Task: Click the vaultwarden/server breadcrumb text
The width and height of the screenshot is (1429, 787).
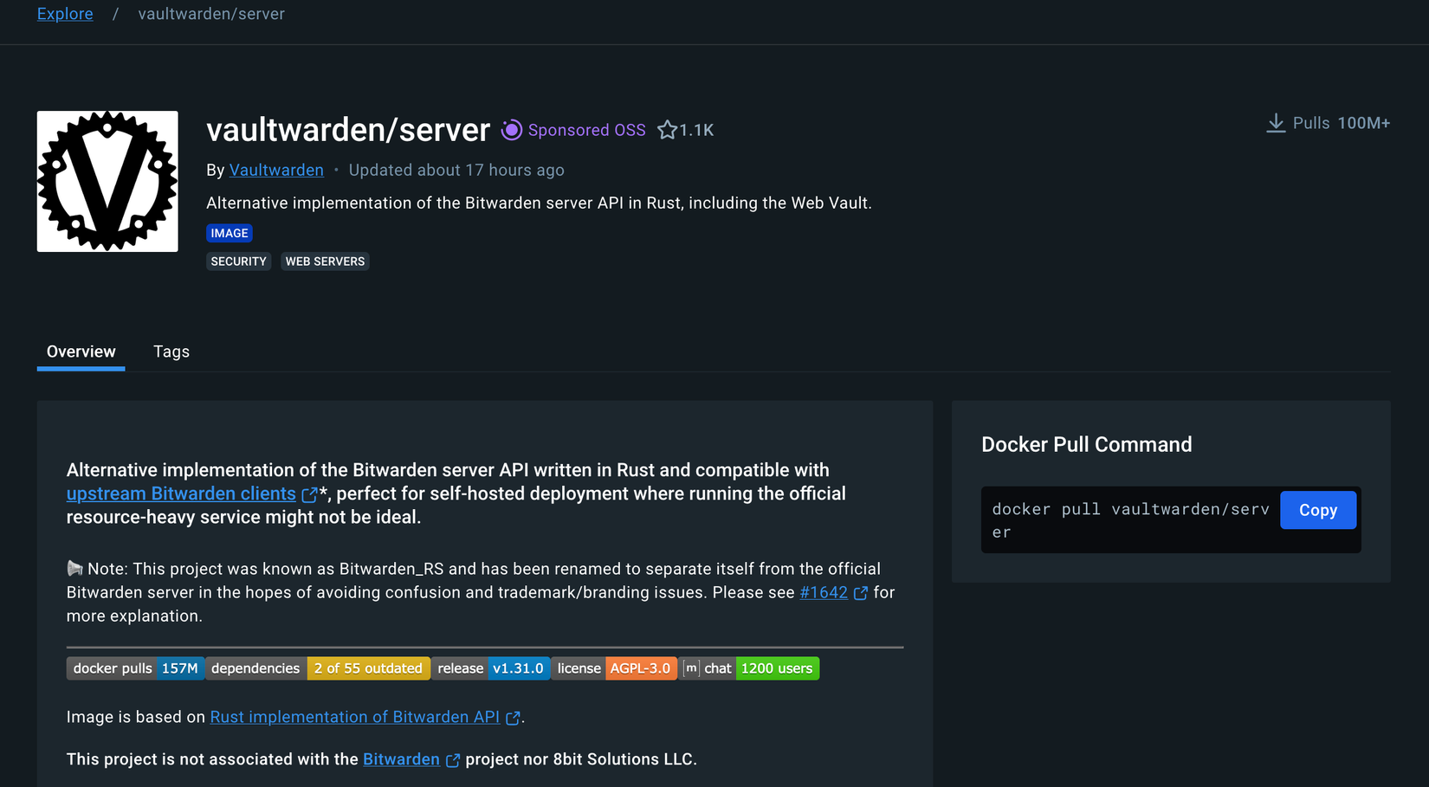Action: click(x=211, y=14)
